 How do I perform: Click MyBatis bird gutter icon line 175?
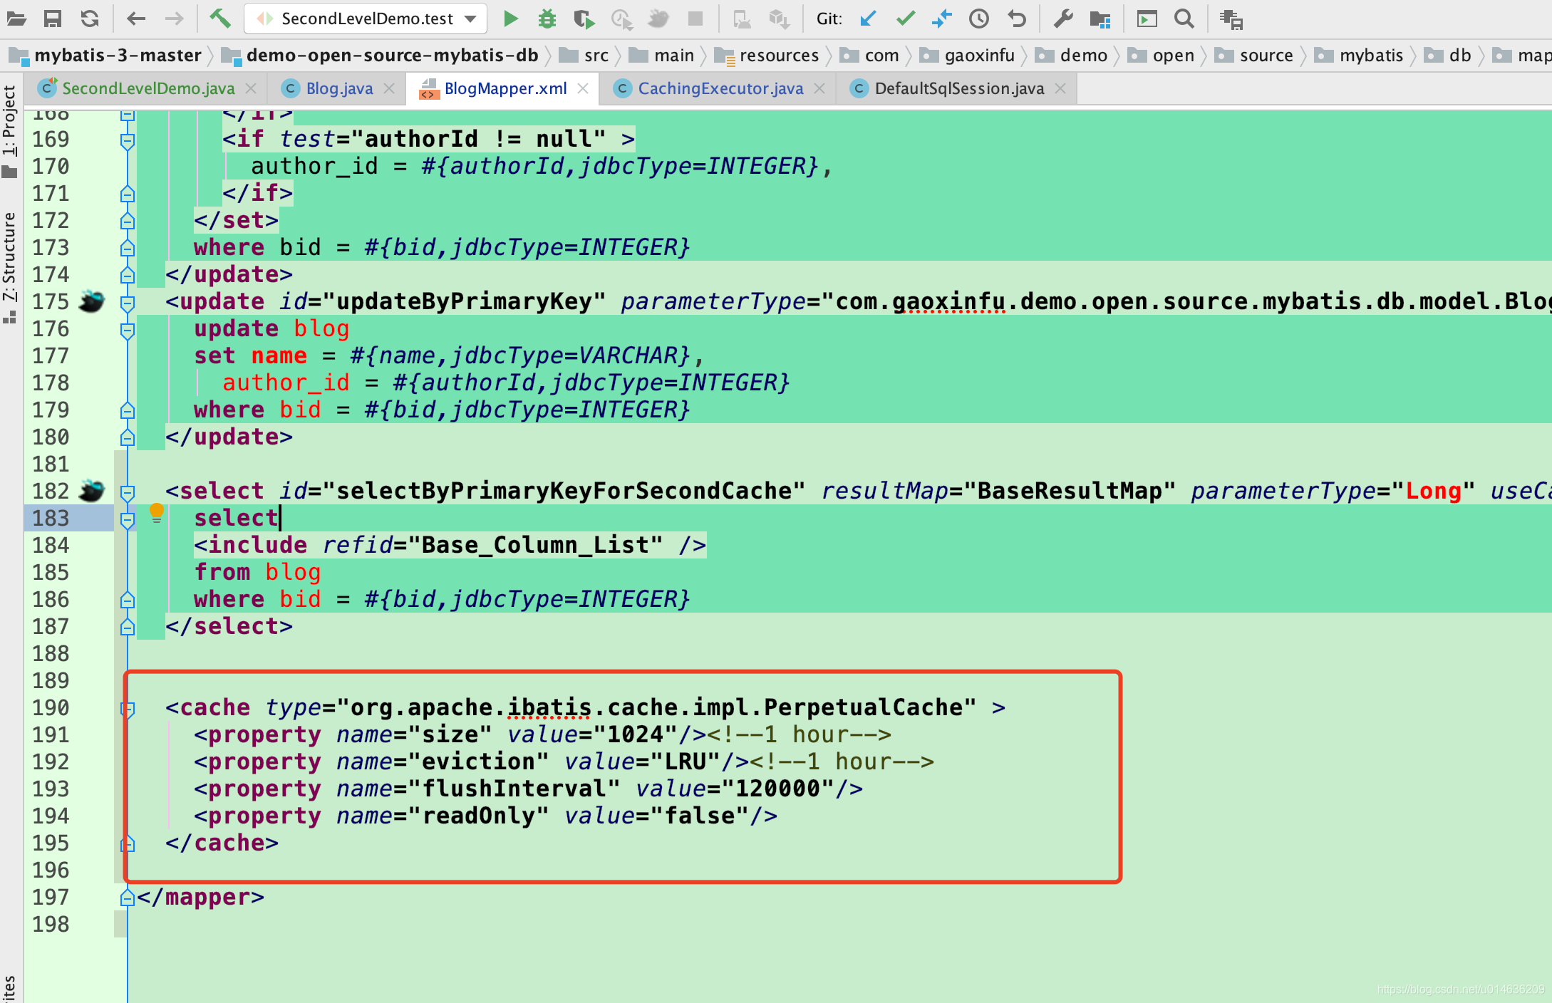click(x=91, y=302)
